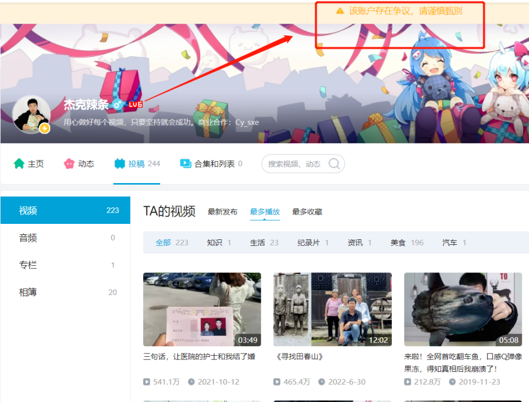Image resolution: width=529 pixels, height=402 pixels.
Task: Open video title 来啦！全网首吃翻车鱼
Action: (463, 362)
